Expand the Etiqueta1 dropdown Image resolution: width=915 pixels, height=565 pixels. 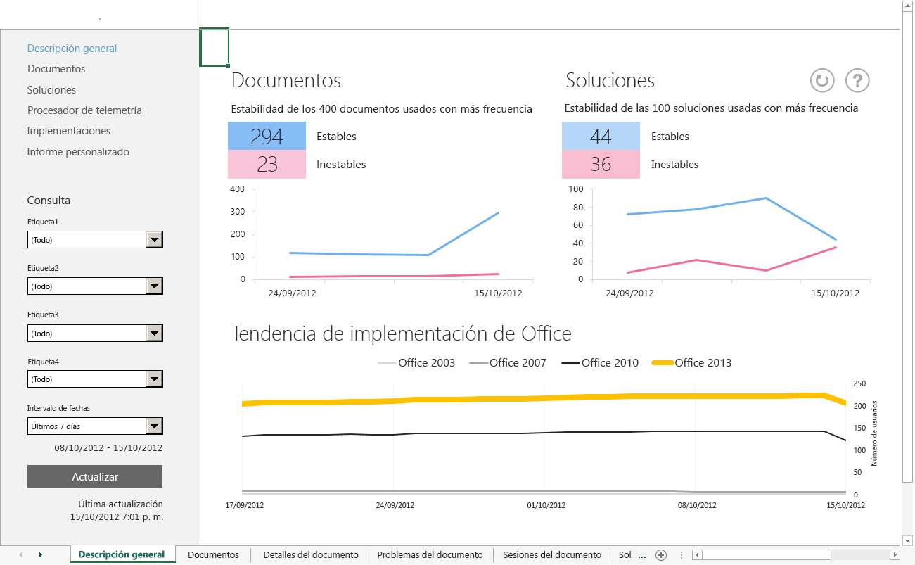pos(155,240)
